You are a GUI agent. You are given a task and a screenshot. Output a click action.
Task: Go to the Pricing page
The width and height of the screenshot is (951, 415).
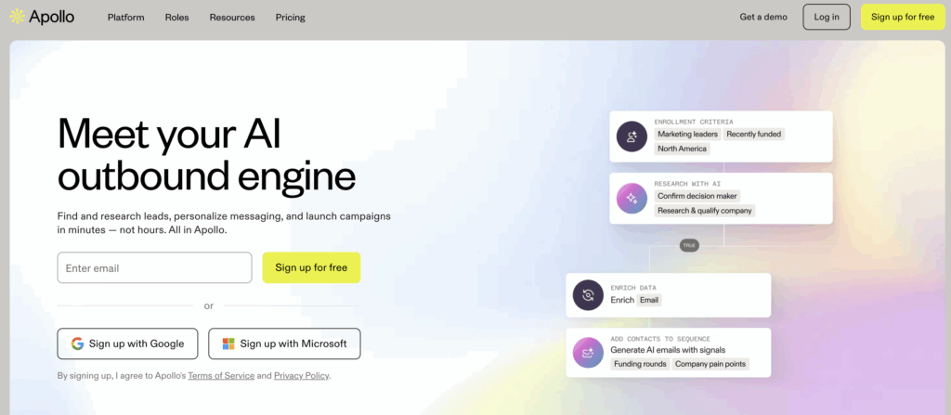coord(291,18)
